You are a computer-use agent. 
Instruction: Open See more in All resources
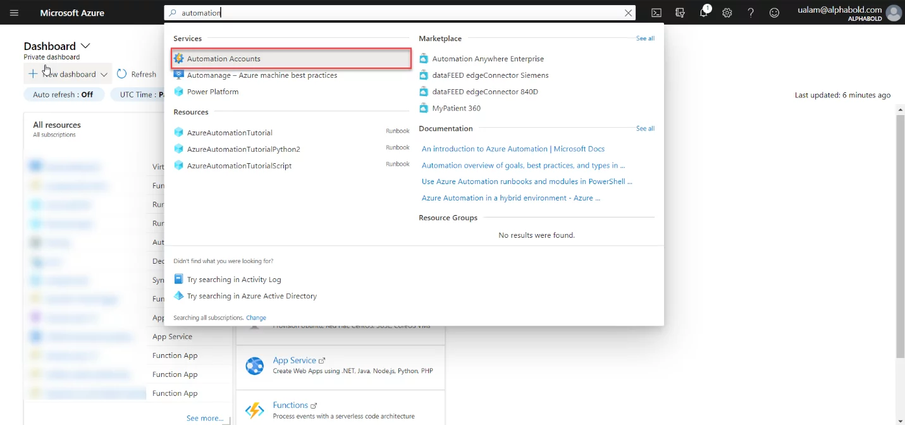pyautogui.click(x=205, y=418)
